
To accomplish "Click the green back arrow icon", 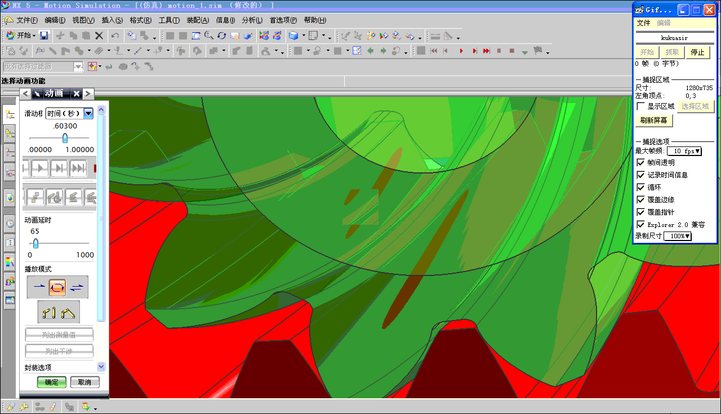I will 371,51.
